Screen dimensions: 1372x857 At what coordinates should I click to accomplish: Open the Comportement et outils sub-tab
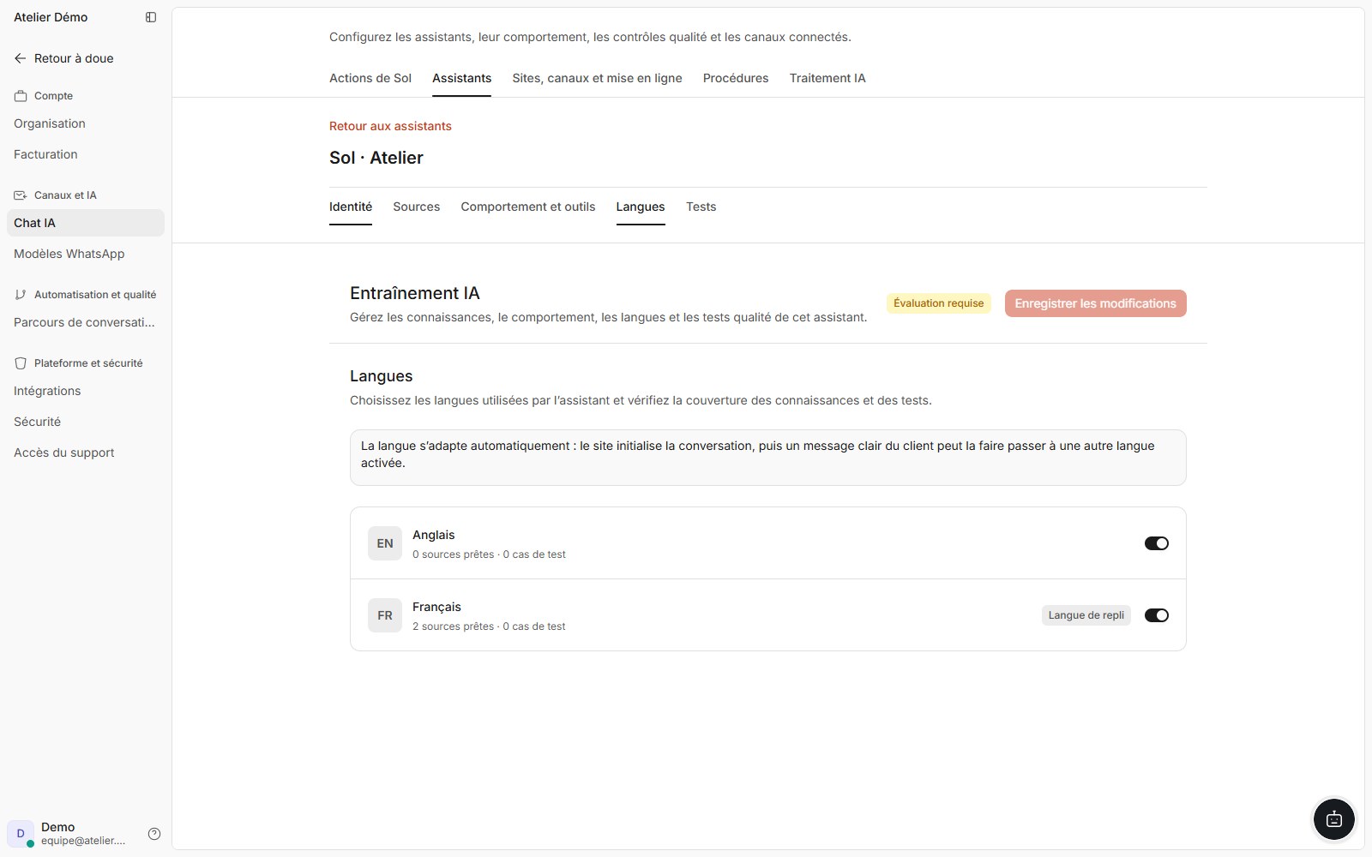(x=528, y=207)
